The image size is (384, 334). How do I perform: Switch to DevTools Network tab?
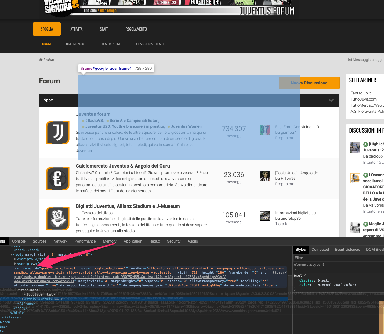[60, 241]
